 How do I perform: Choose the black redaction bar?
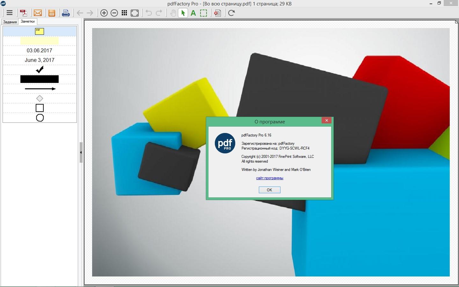[40, 79]
